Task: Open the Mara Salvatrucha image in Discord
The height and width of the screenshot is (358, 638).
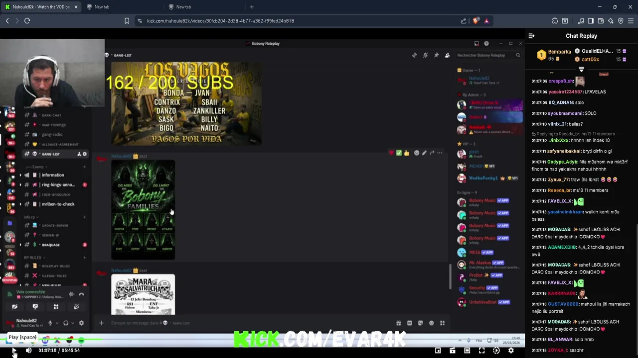Action: click(143, 294)
